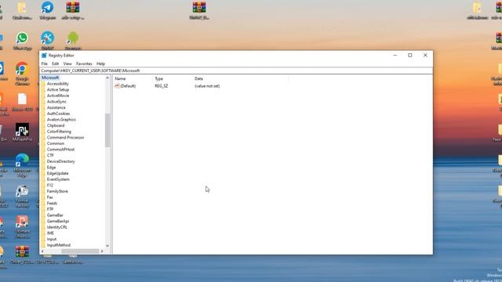502x282 pixels.
Task: Select the EdgeUpdate registry key
Action: [x=57, y=173]
